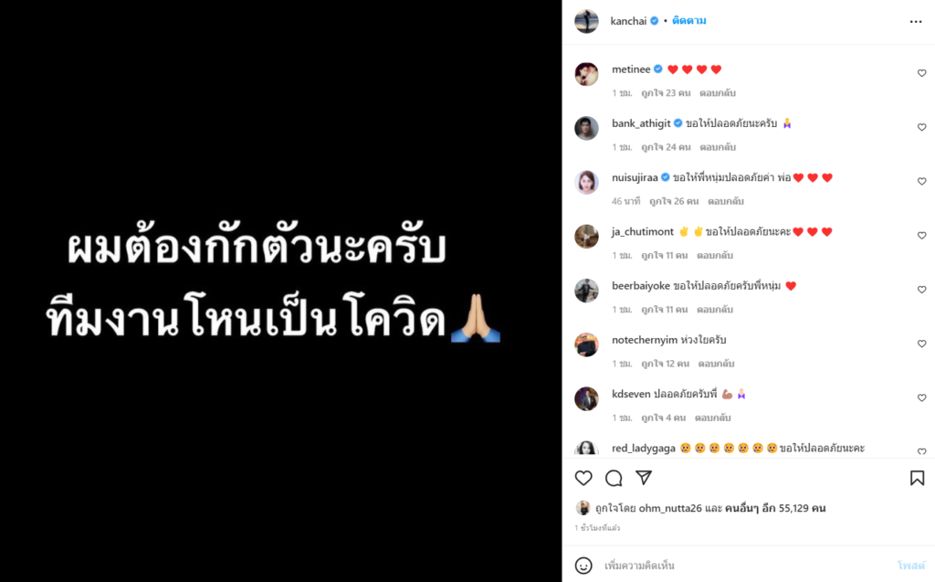The image size is (935, 582).
Task: Like beerbaiyoke's comment heart
Action: tap(921, 290)
